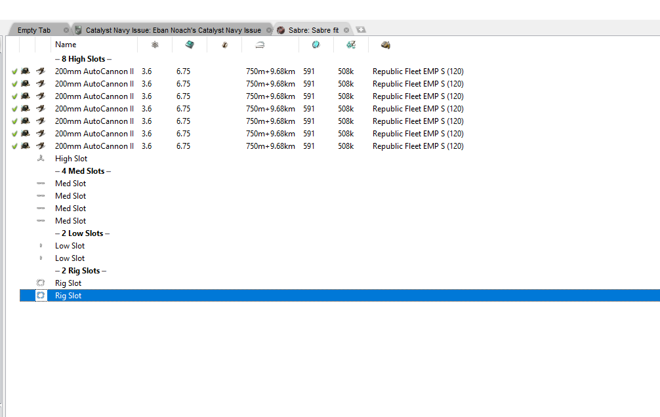
Task: Click turret icon of fourth 200mm AutoCannon II row
Action: point(41,109)
